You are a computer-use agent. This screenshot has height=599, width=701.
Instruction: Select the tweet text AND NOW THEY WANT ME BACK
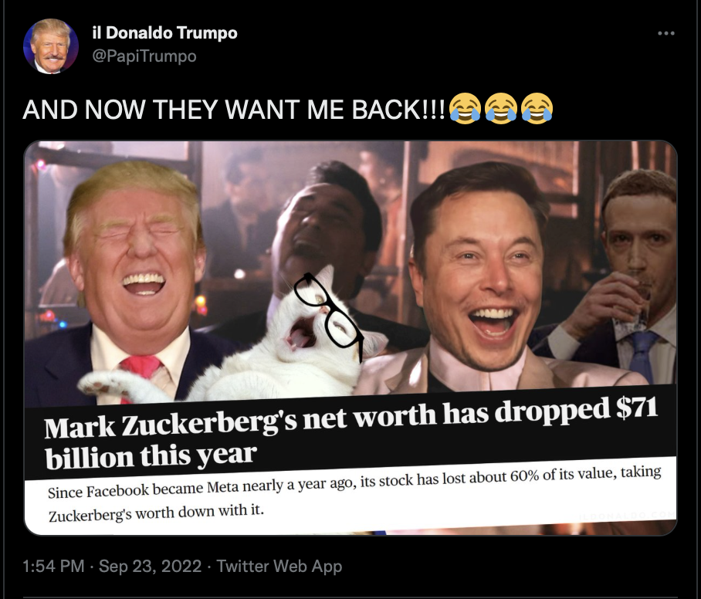[234, 110]
